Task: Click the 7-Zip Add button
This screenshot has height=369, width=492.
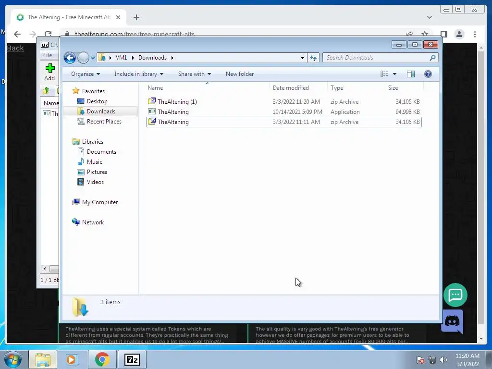Action: [x=49, y=72]
